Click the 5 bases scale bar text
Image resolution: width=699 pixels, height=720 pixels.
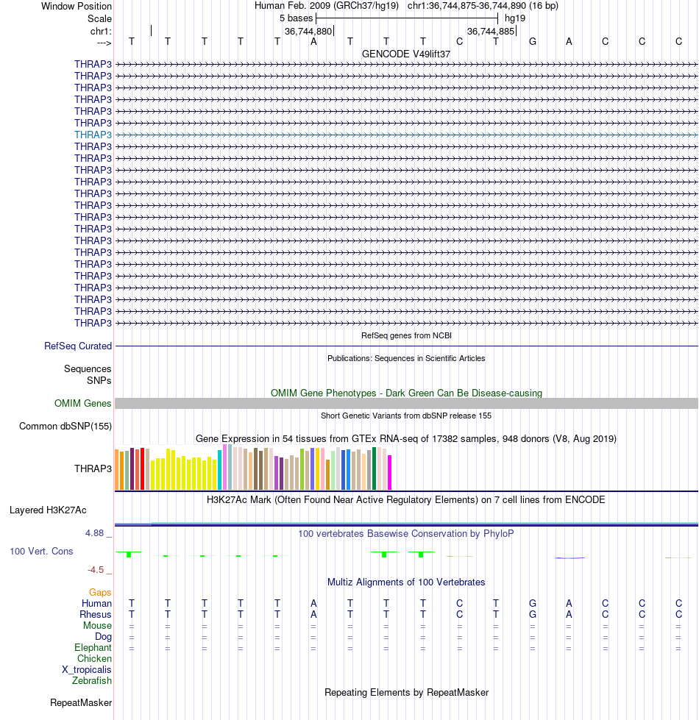point(296,18)
